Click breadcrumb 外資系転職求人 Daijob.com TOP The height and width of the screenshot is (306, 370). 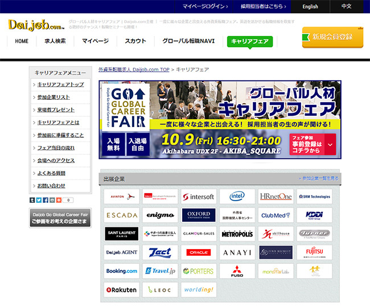pyautogui.click(x=134, y=70)
